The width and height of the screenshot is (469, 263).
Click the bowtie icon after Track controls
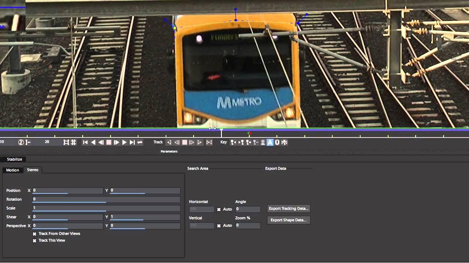[209, 142]
